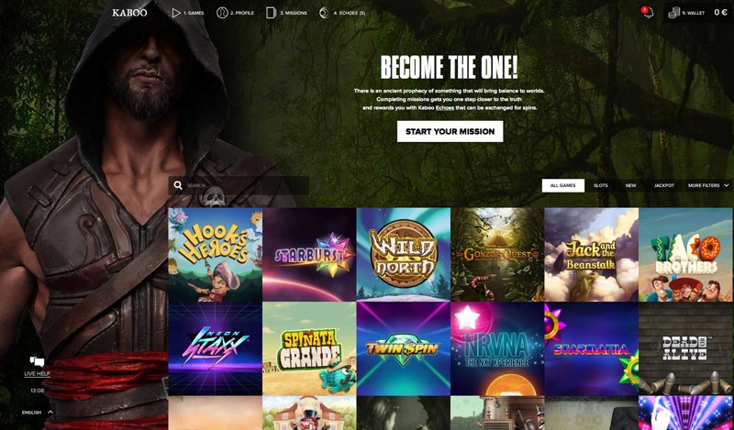Image resolution: width=734 pixels, height=430 pixels.
Task: Open the Starburst game thumbnail
Action: click(x=309, y=255)
